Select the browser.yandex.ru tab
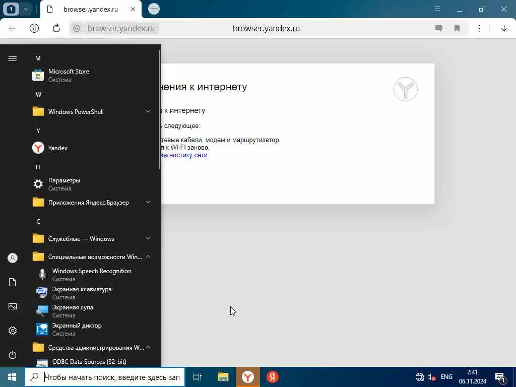This screenshot has width=516, height=387. (91, 9)
